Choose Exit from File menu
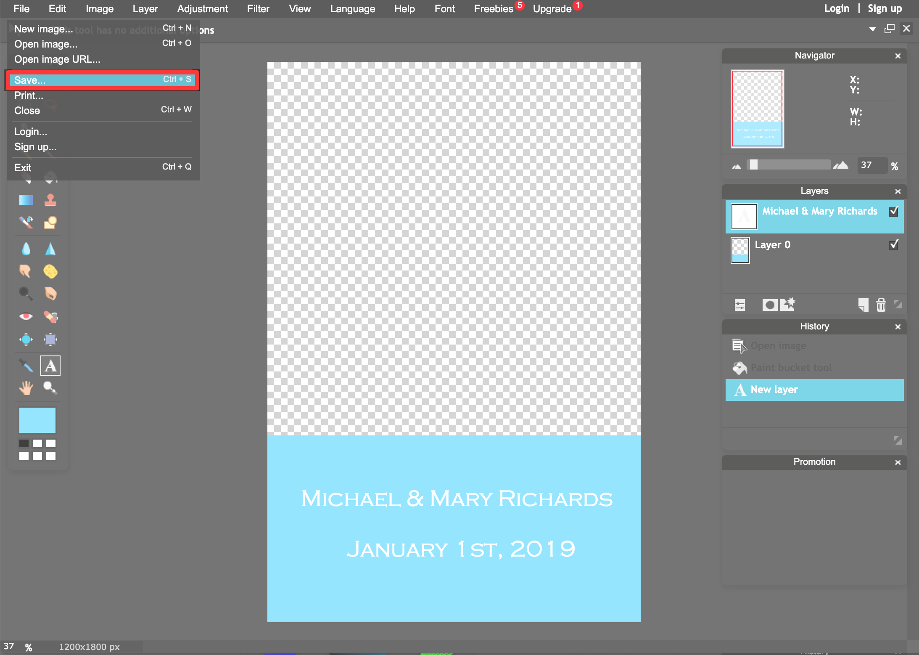919x655 pixels. click(x=103, y=167)
